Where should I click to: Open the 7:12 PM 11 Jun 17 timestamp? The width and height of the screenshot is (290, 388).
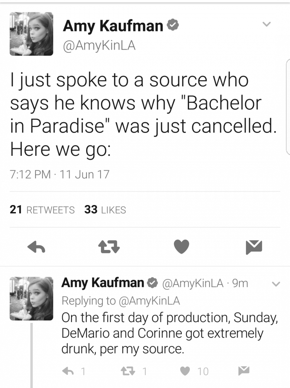pos(60,174)
